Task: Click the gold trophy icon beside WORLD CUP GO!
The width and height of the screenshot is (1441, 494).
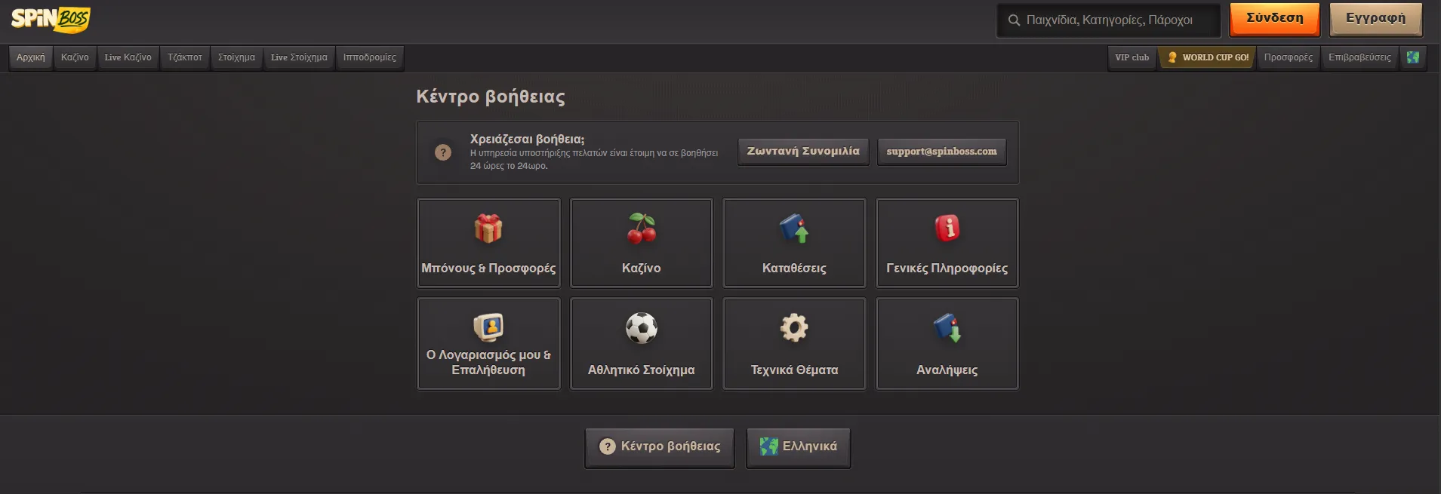Action: point(1172,57)
